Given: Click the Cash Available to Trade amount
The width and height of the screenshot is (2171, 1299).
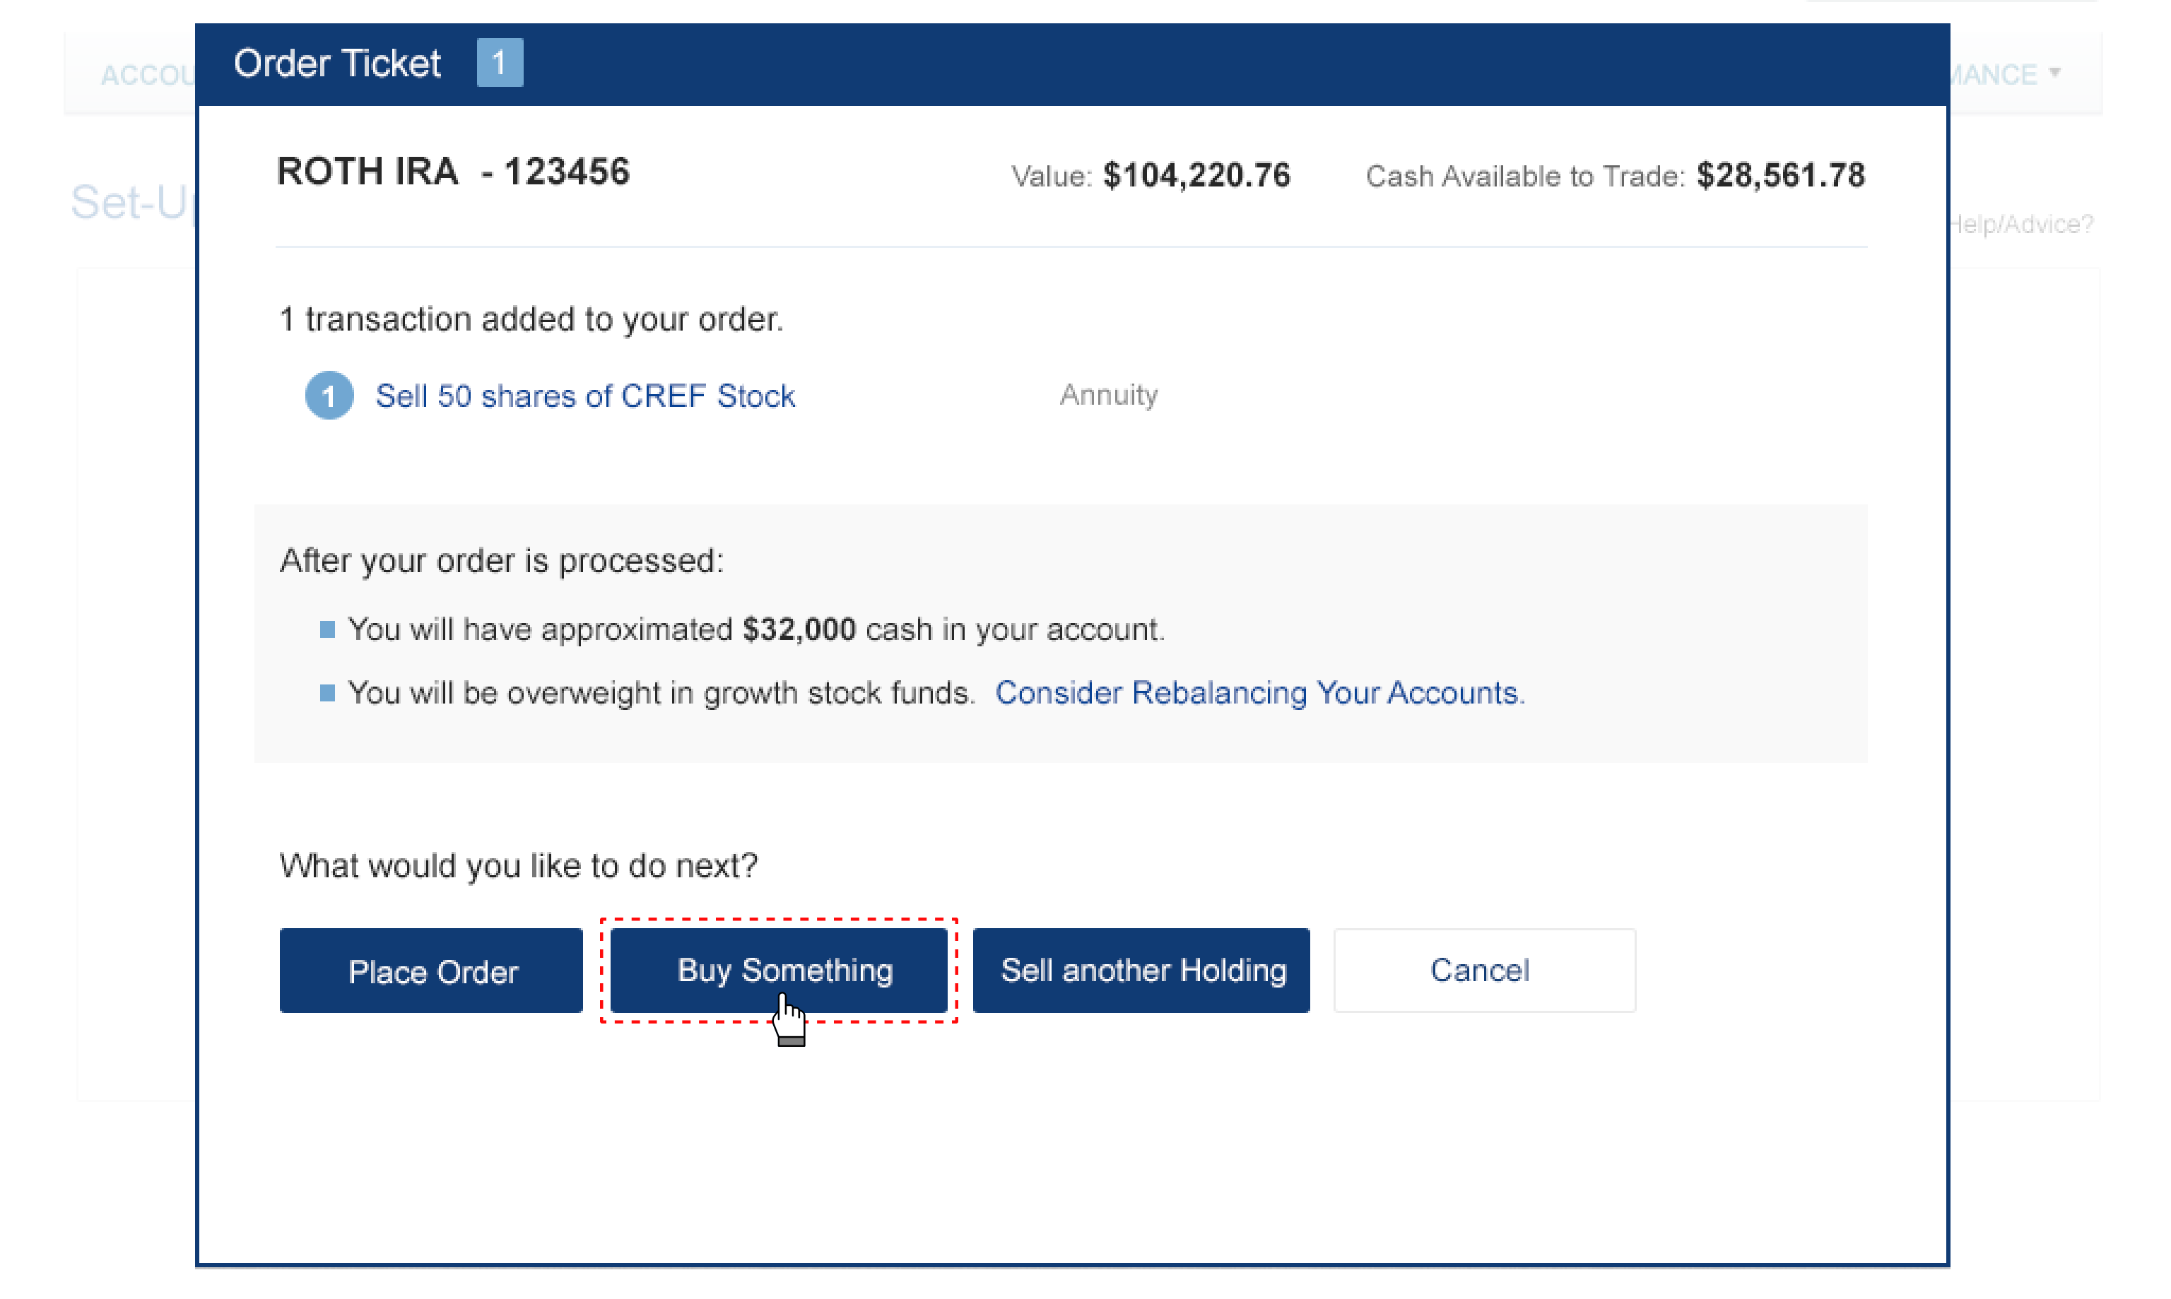Looking at the screenshot, I should point(1779,175).
